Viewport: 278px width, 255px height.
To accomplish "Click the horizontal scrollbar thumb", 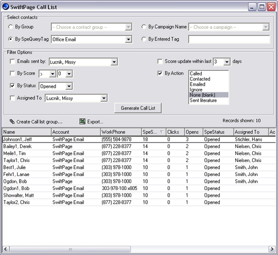I will coord(70,249).
